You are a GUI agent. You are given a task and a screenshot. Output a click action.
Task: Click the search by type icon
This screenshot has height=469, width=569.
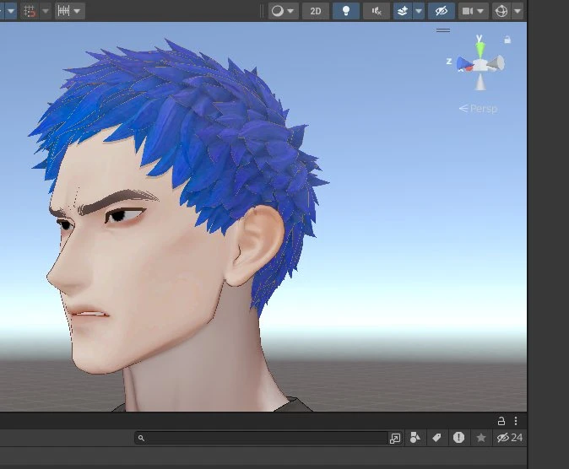(x=415, y=438)
